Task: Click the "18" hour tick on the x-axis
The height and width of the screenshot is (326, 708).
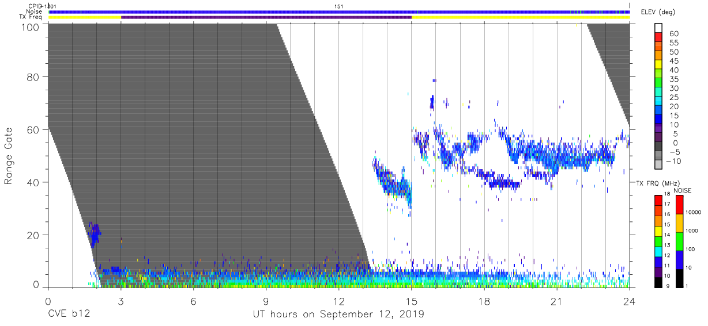Action: [x=484, y=302]
